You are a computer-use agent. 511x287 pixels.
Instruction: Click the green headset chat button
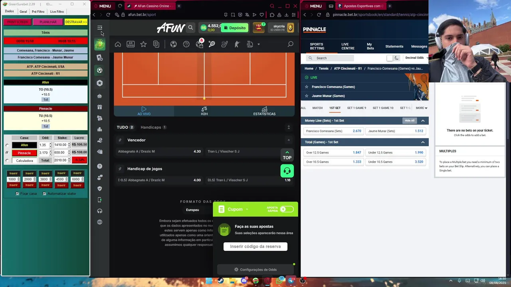coord(287,171)
